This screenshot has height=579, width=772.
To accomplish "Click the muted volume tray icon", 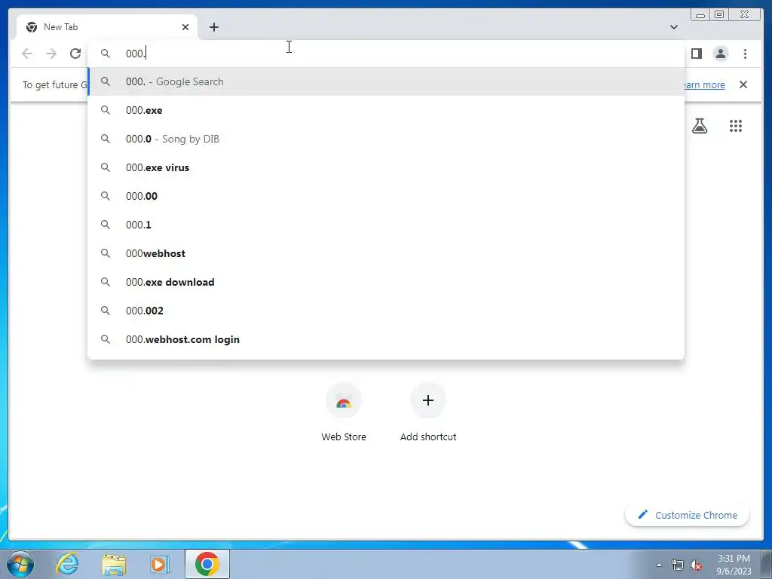I will (696, 565).
